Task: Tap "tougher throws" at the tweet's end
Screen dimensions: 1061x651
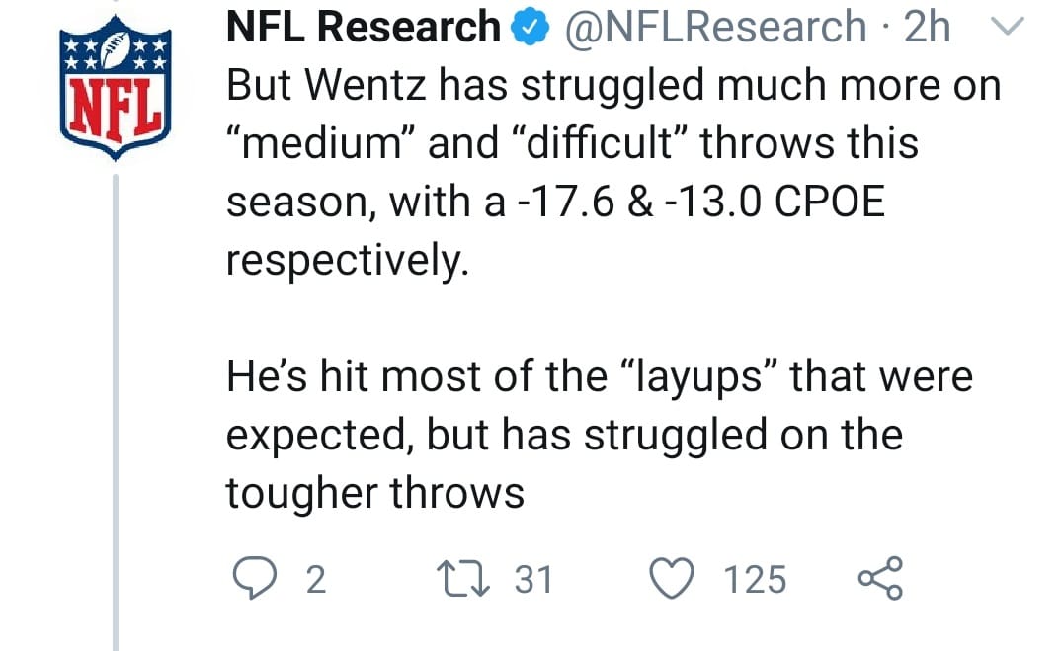Action: point(374,492)
